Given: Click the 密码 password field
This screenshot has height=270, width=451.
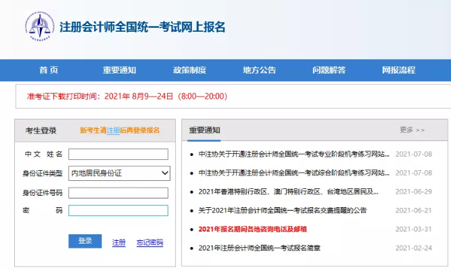Looking at the screenshot, I should tap(118, 211).
